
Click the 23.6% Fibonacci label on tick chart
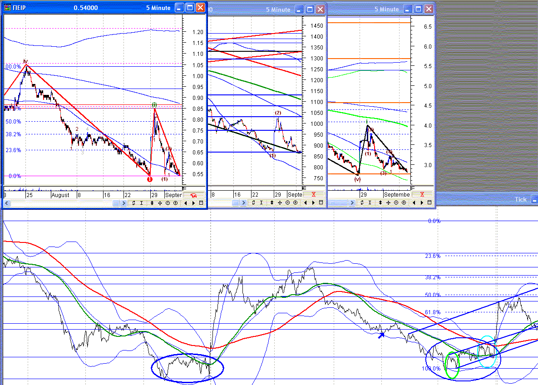tap(433, 256)
